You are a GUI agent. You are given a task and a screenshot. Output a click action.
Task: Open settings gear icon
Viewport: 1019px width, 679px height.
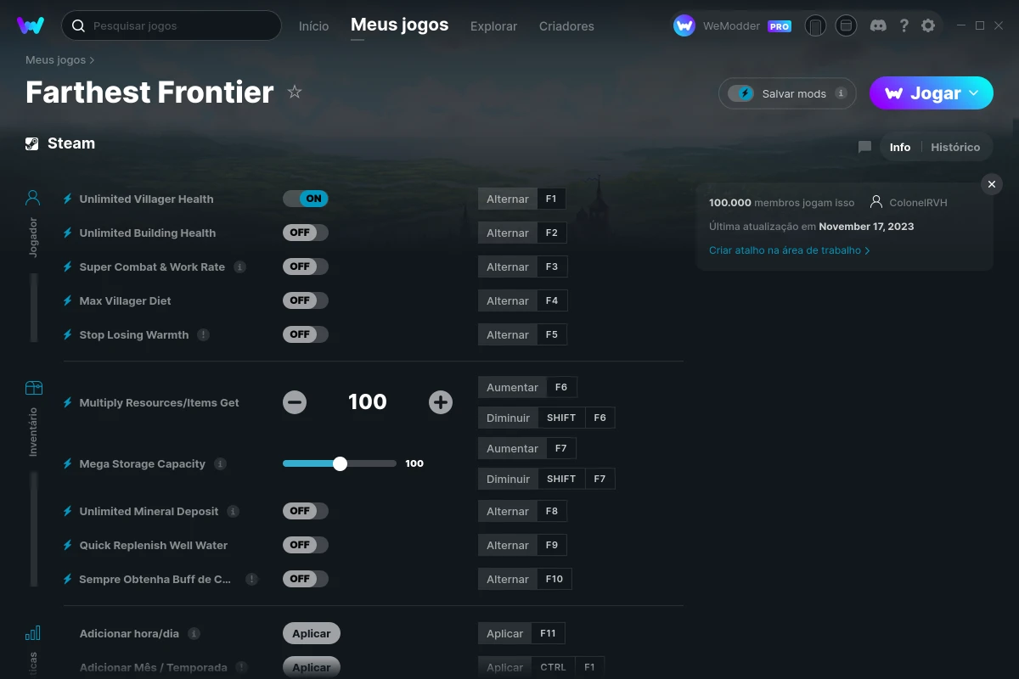(928, 25)
